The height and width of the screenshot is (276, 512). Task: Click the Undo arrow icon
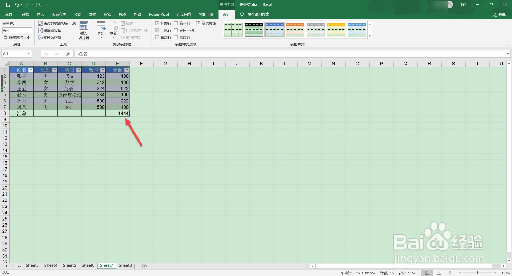pos(17,5)
